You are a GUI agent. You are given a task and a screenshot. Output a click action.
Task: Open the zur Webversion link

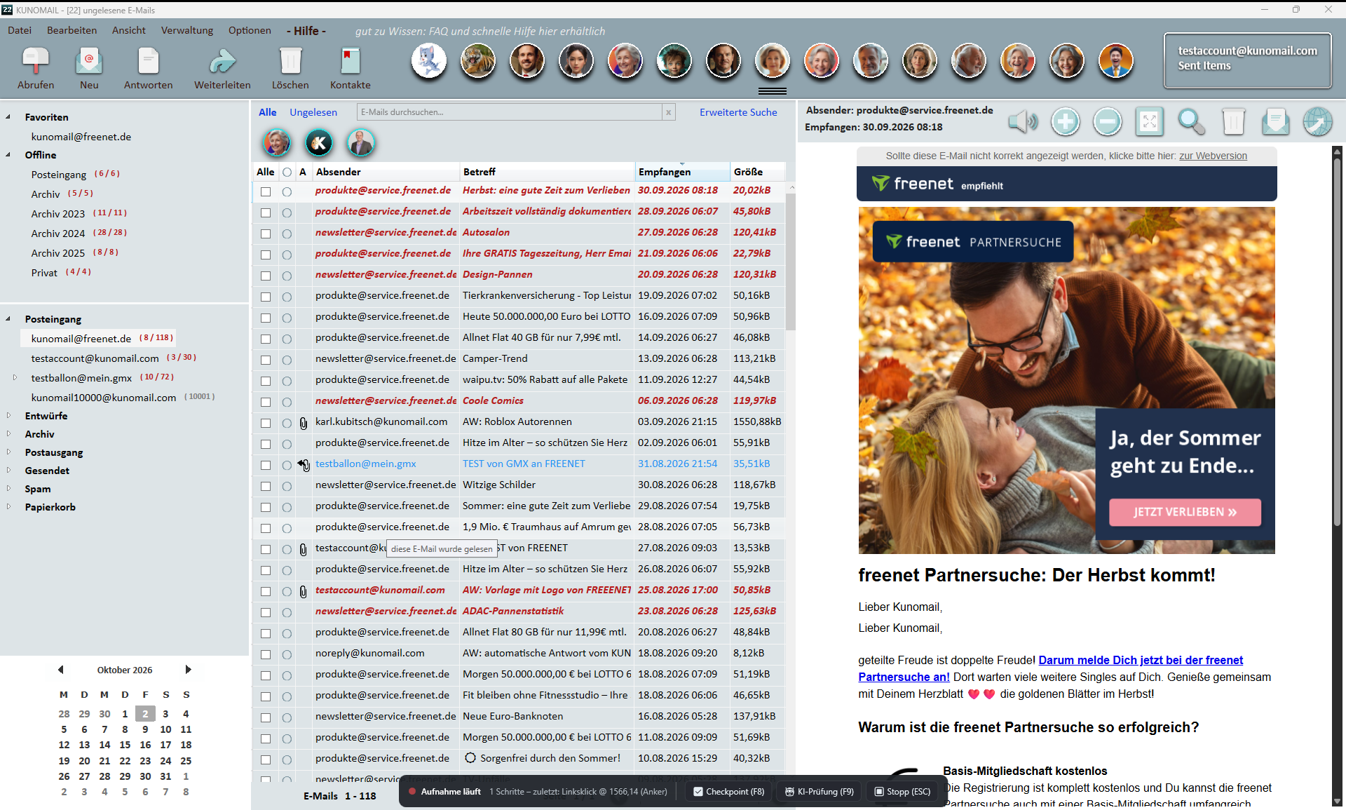tap(1213, 156)
